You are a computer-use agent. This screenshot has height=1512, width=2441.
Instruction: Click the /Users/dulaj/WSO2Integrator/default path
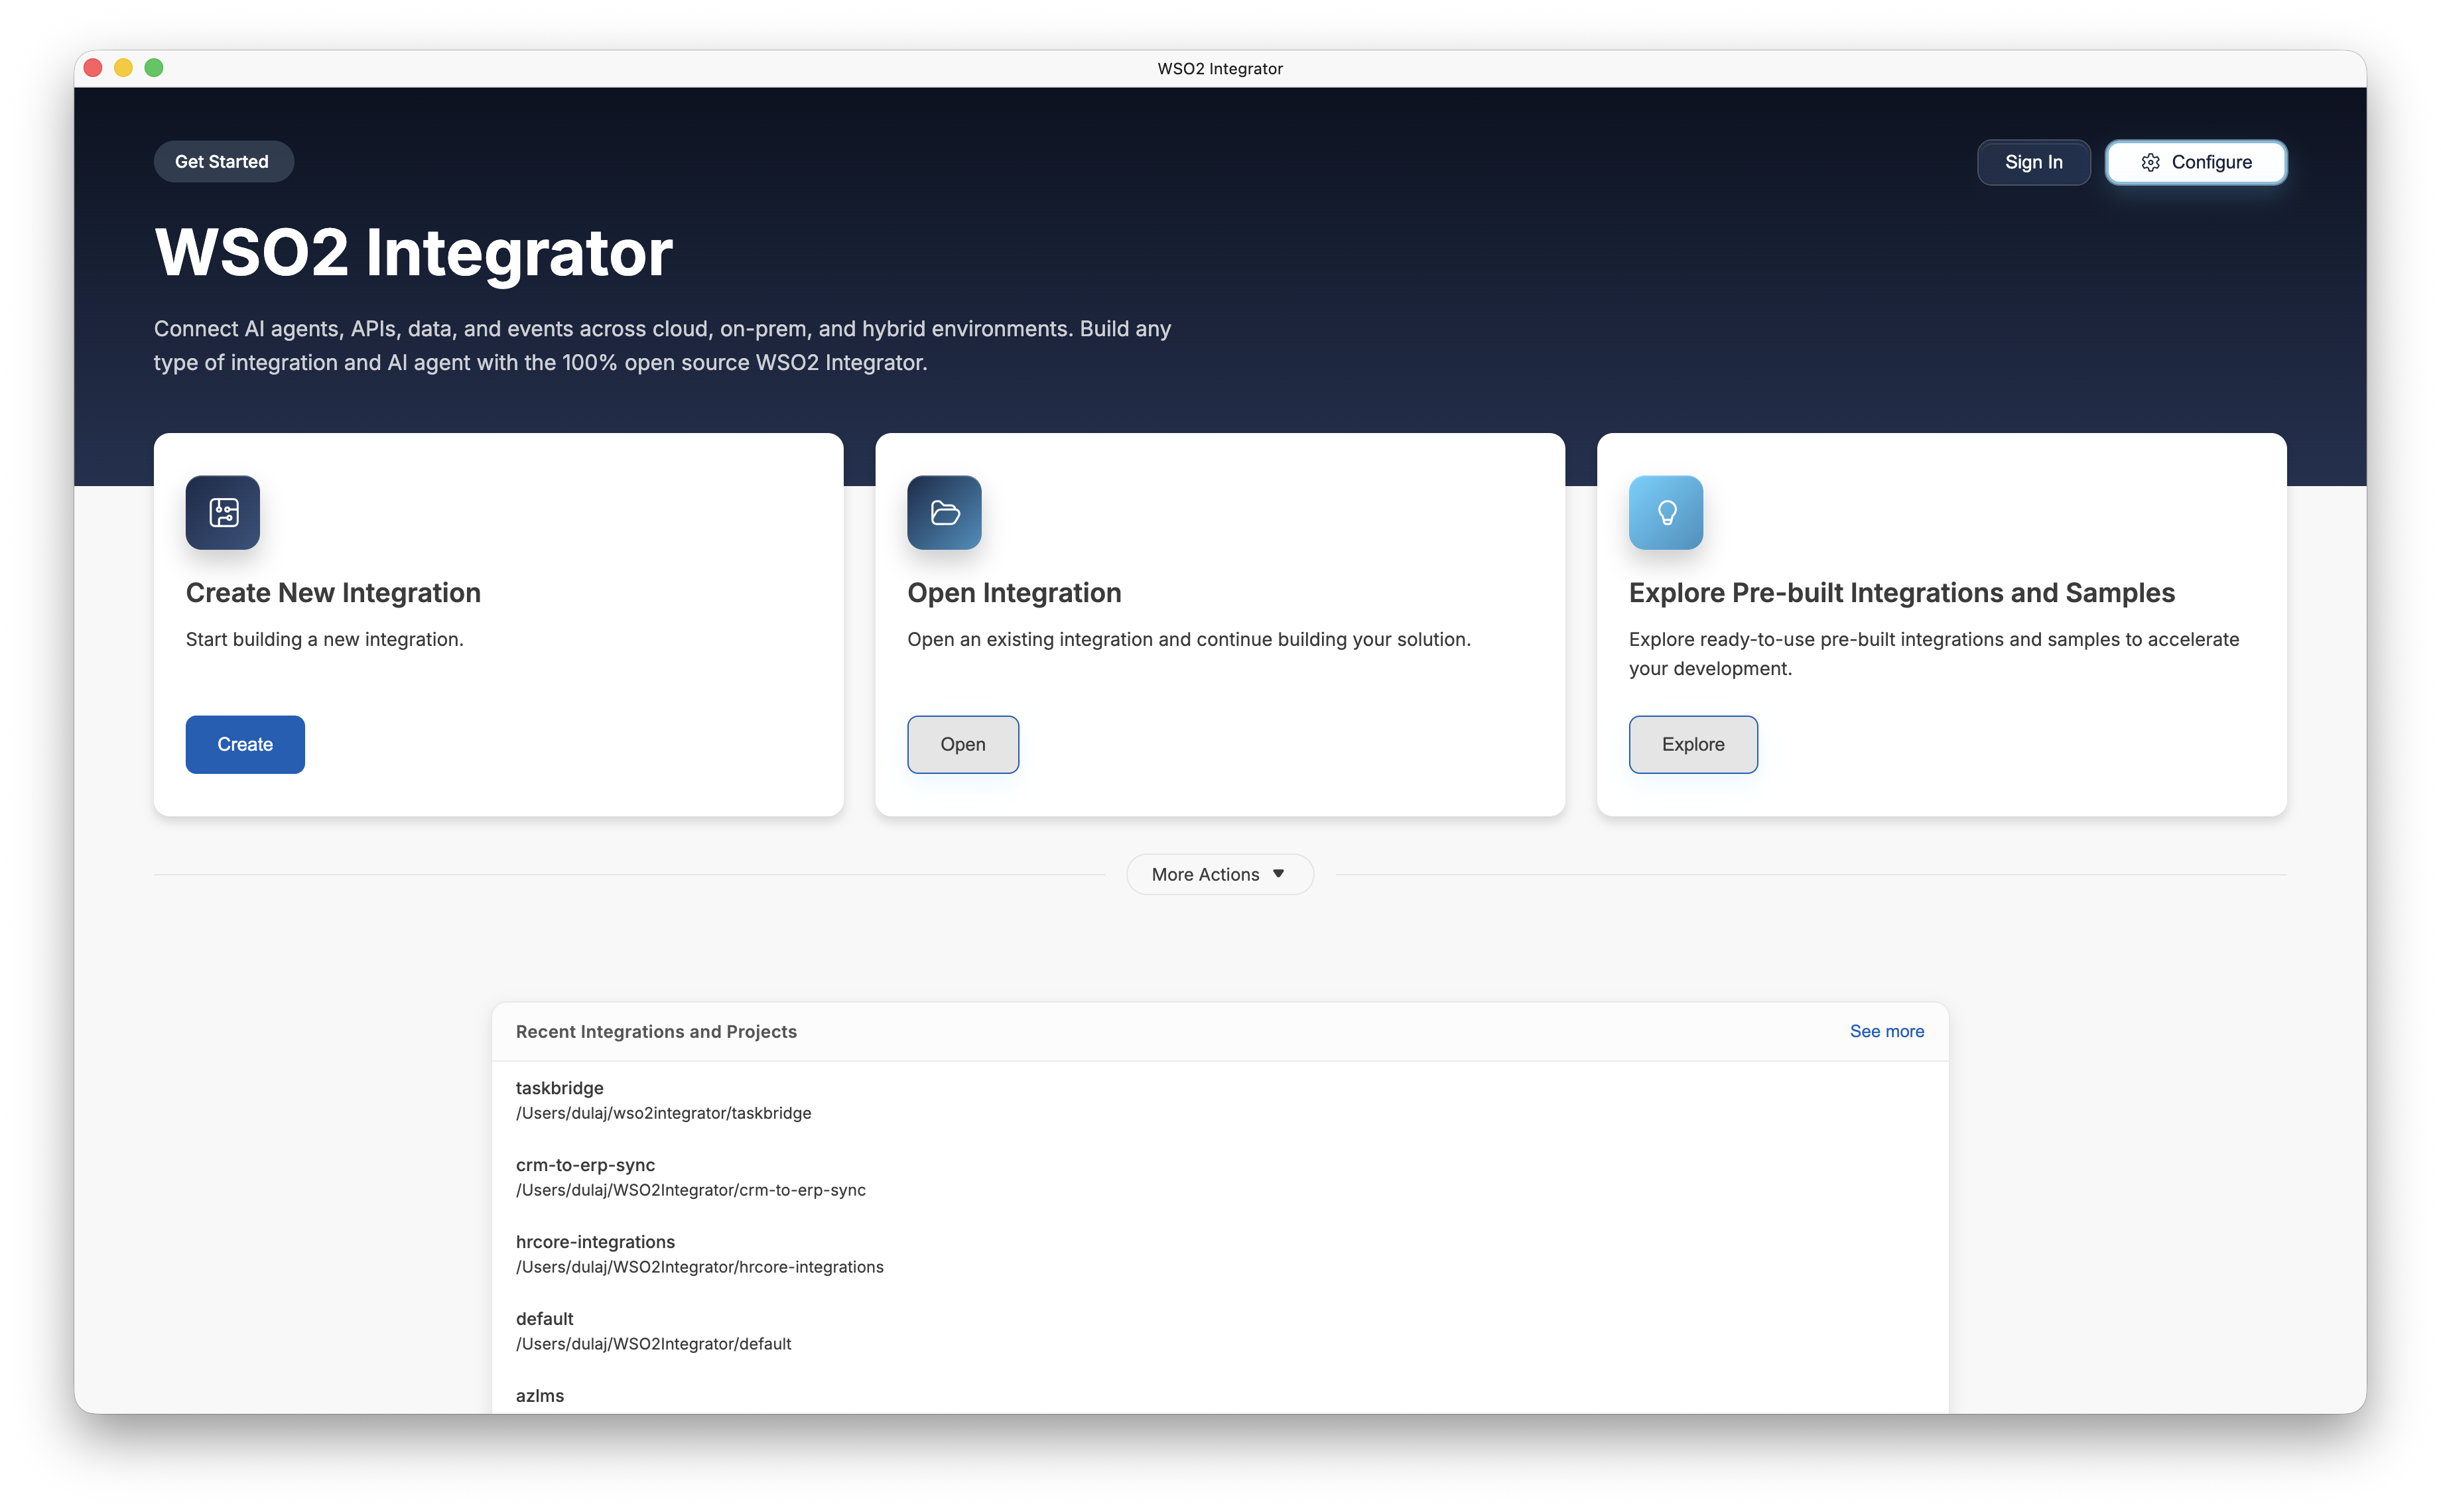click(x=653, y=1344)
